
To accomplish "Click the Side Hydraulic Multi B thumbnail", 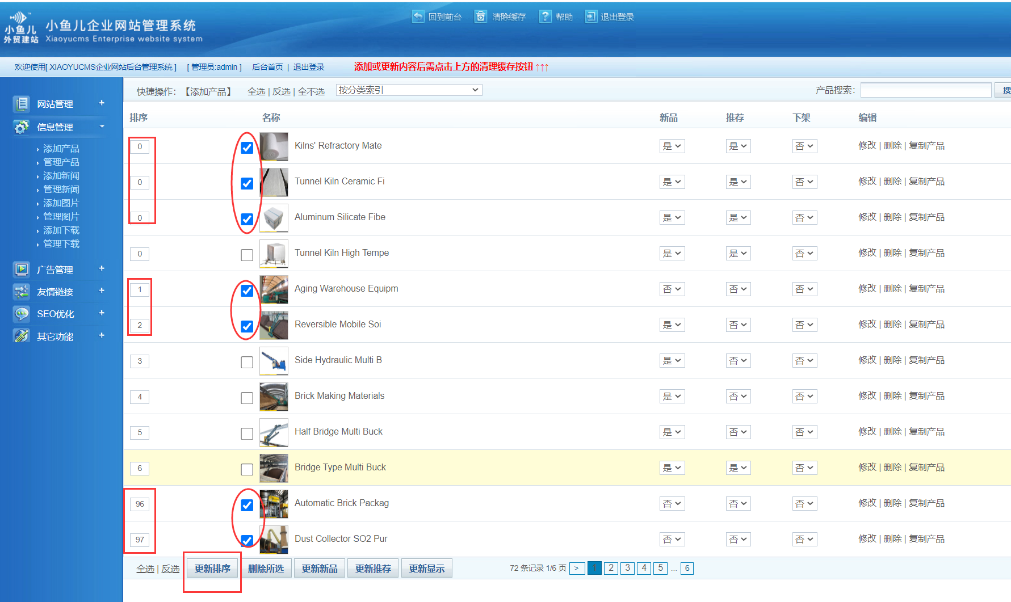I will [274, 361].
